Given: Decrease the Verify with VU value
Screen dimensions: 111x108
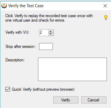Looking at the screenshot, I should click(x=51, y=34).
